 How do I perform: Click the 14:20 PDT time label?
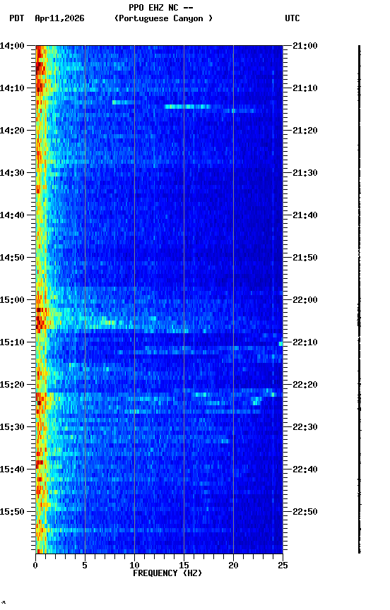(12, 131)
